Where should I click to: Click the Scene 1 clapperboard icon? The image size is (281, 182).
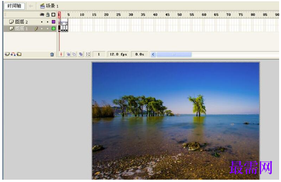coord(42,6)
